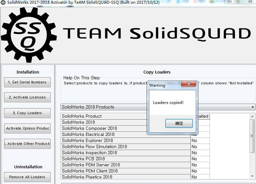Viewport: 256px width, 184px height.
Task: Click the Loaders copied! message text
Action: [168, 103]
